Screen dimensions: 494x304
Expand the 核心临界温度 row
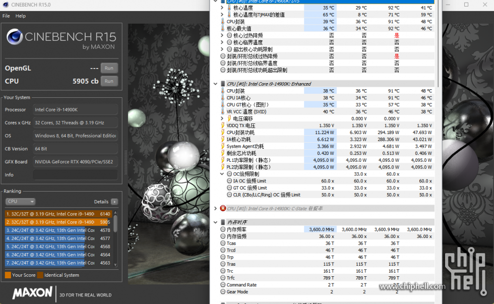coord(222,42)
